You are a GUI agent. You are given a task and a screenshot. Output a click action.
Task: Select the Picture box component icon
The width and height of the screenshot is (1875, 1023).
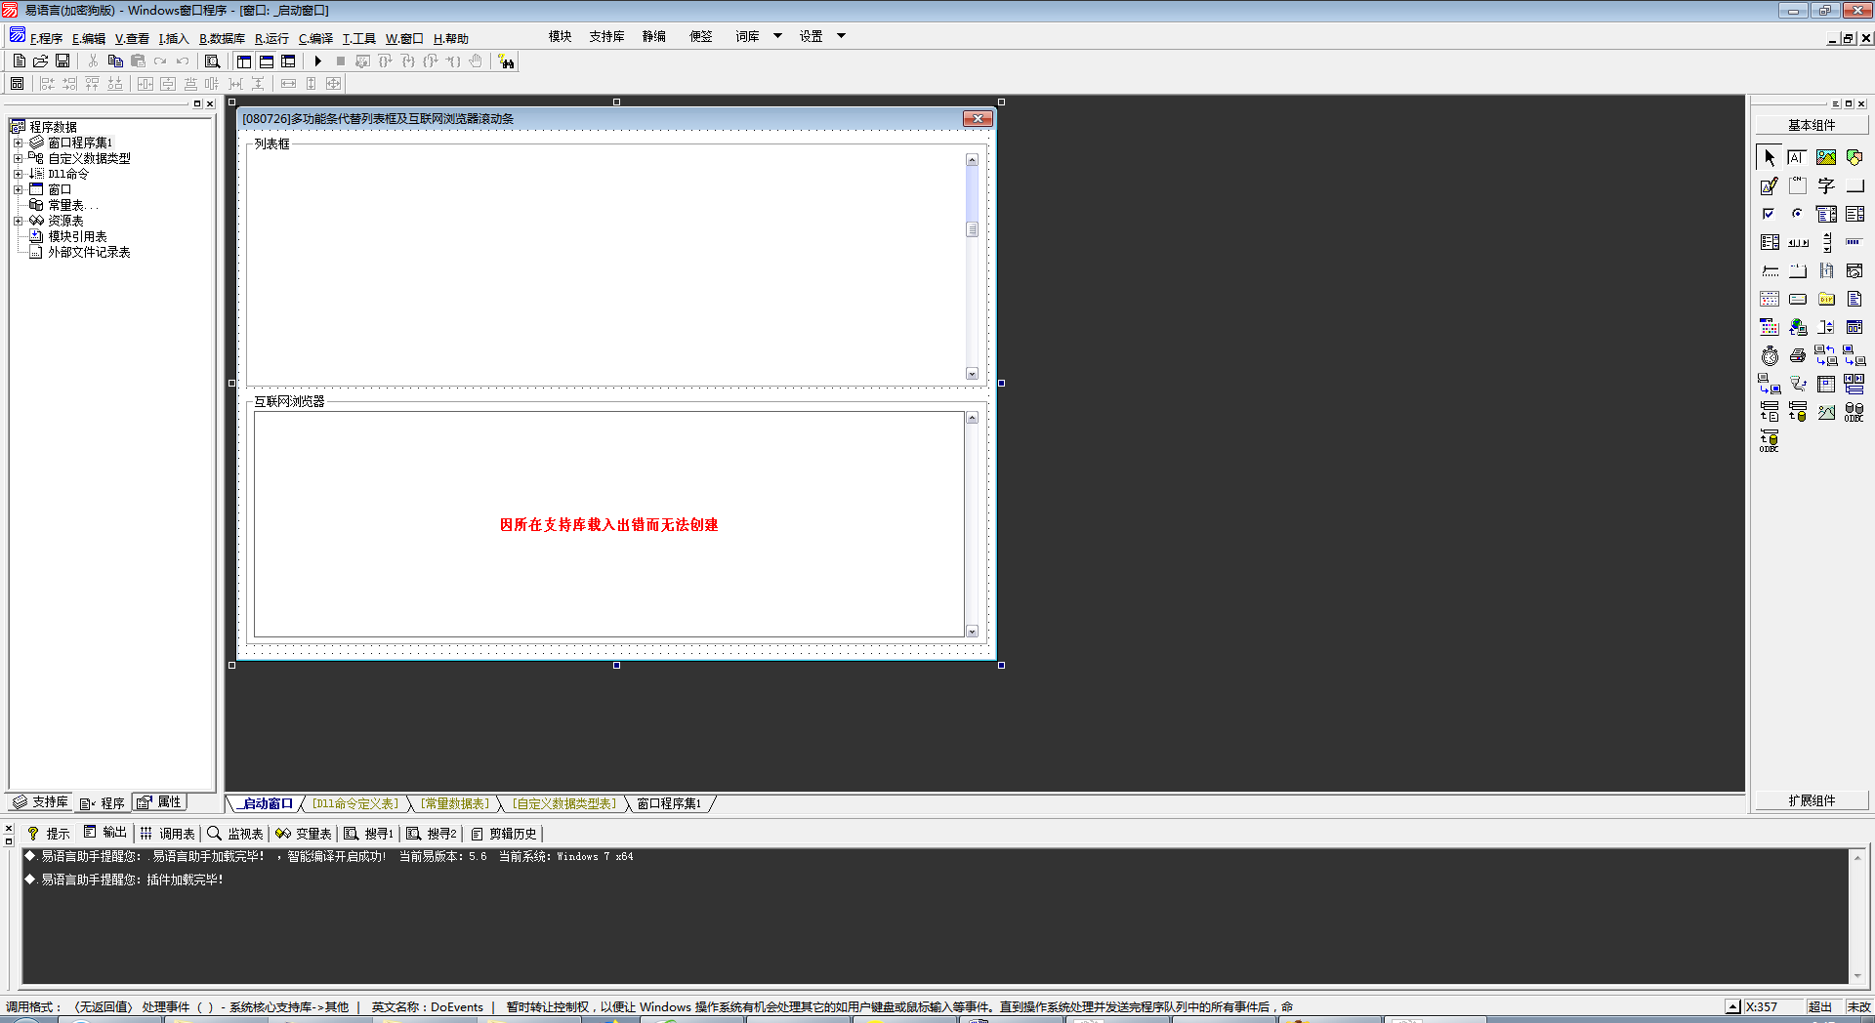click(1826, 157)
